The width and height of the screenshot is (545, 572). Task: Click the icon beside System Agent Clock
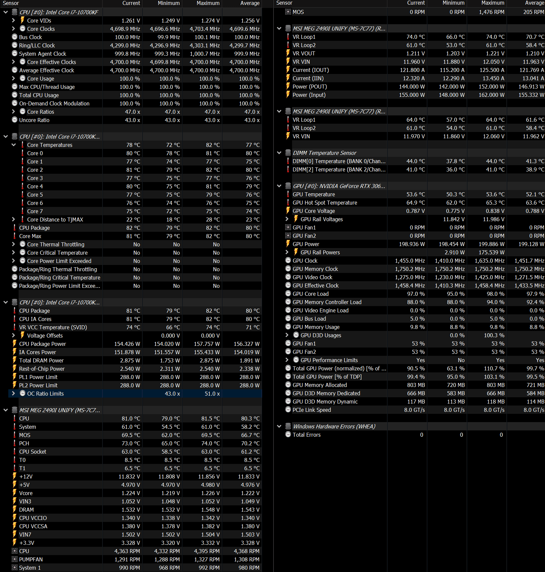[15, 53]
